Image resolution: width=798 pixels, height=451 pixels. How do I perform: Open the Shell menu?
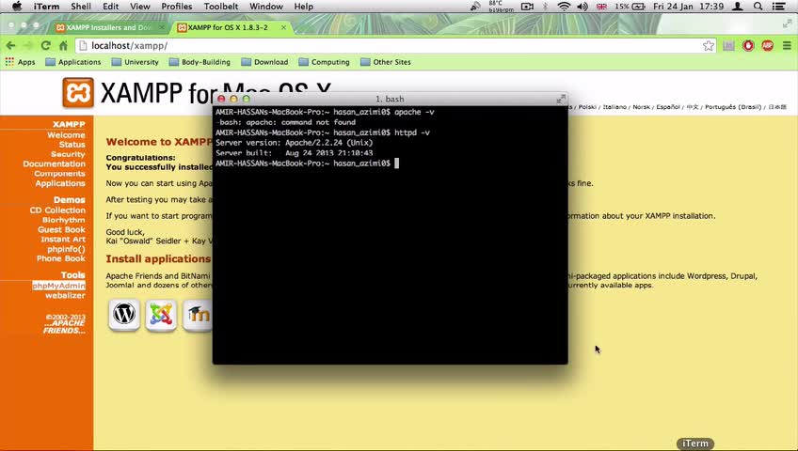point(80,7)
